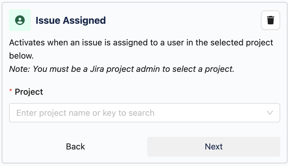Open the Project combo box
The image size is (288, 166).
145,113
